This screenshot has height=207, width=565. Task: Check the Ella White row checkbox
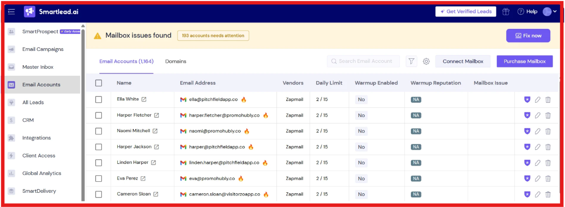pos(98,100)
